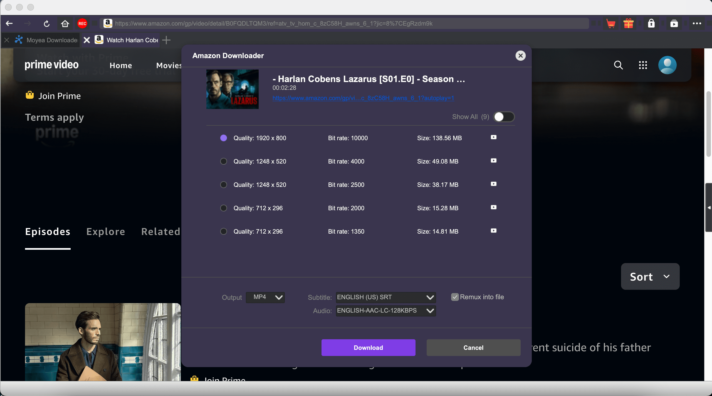Screen dimensions: 712x396
Task: Open the Output format MP4 dropdown
Action: click(x=265, y=297)
